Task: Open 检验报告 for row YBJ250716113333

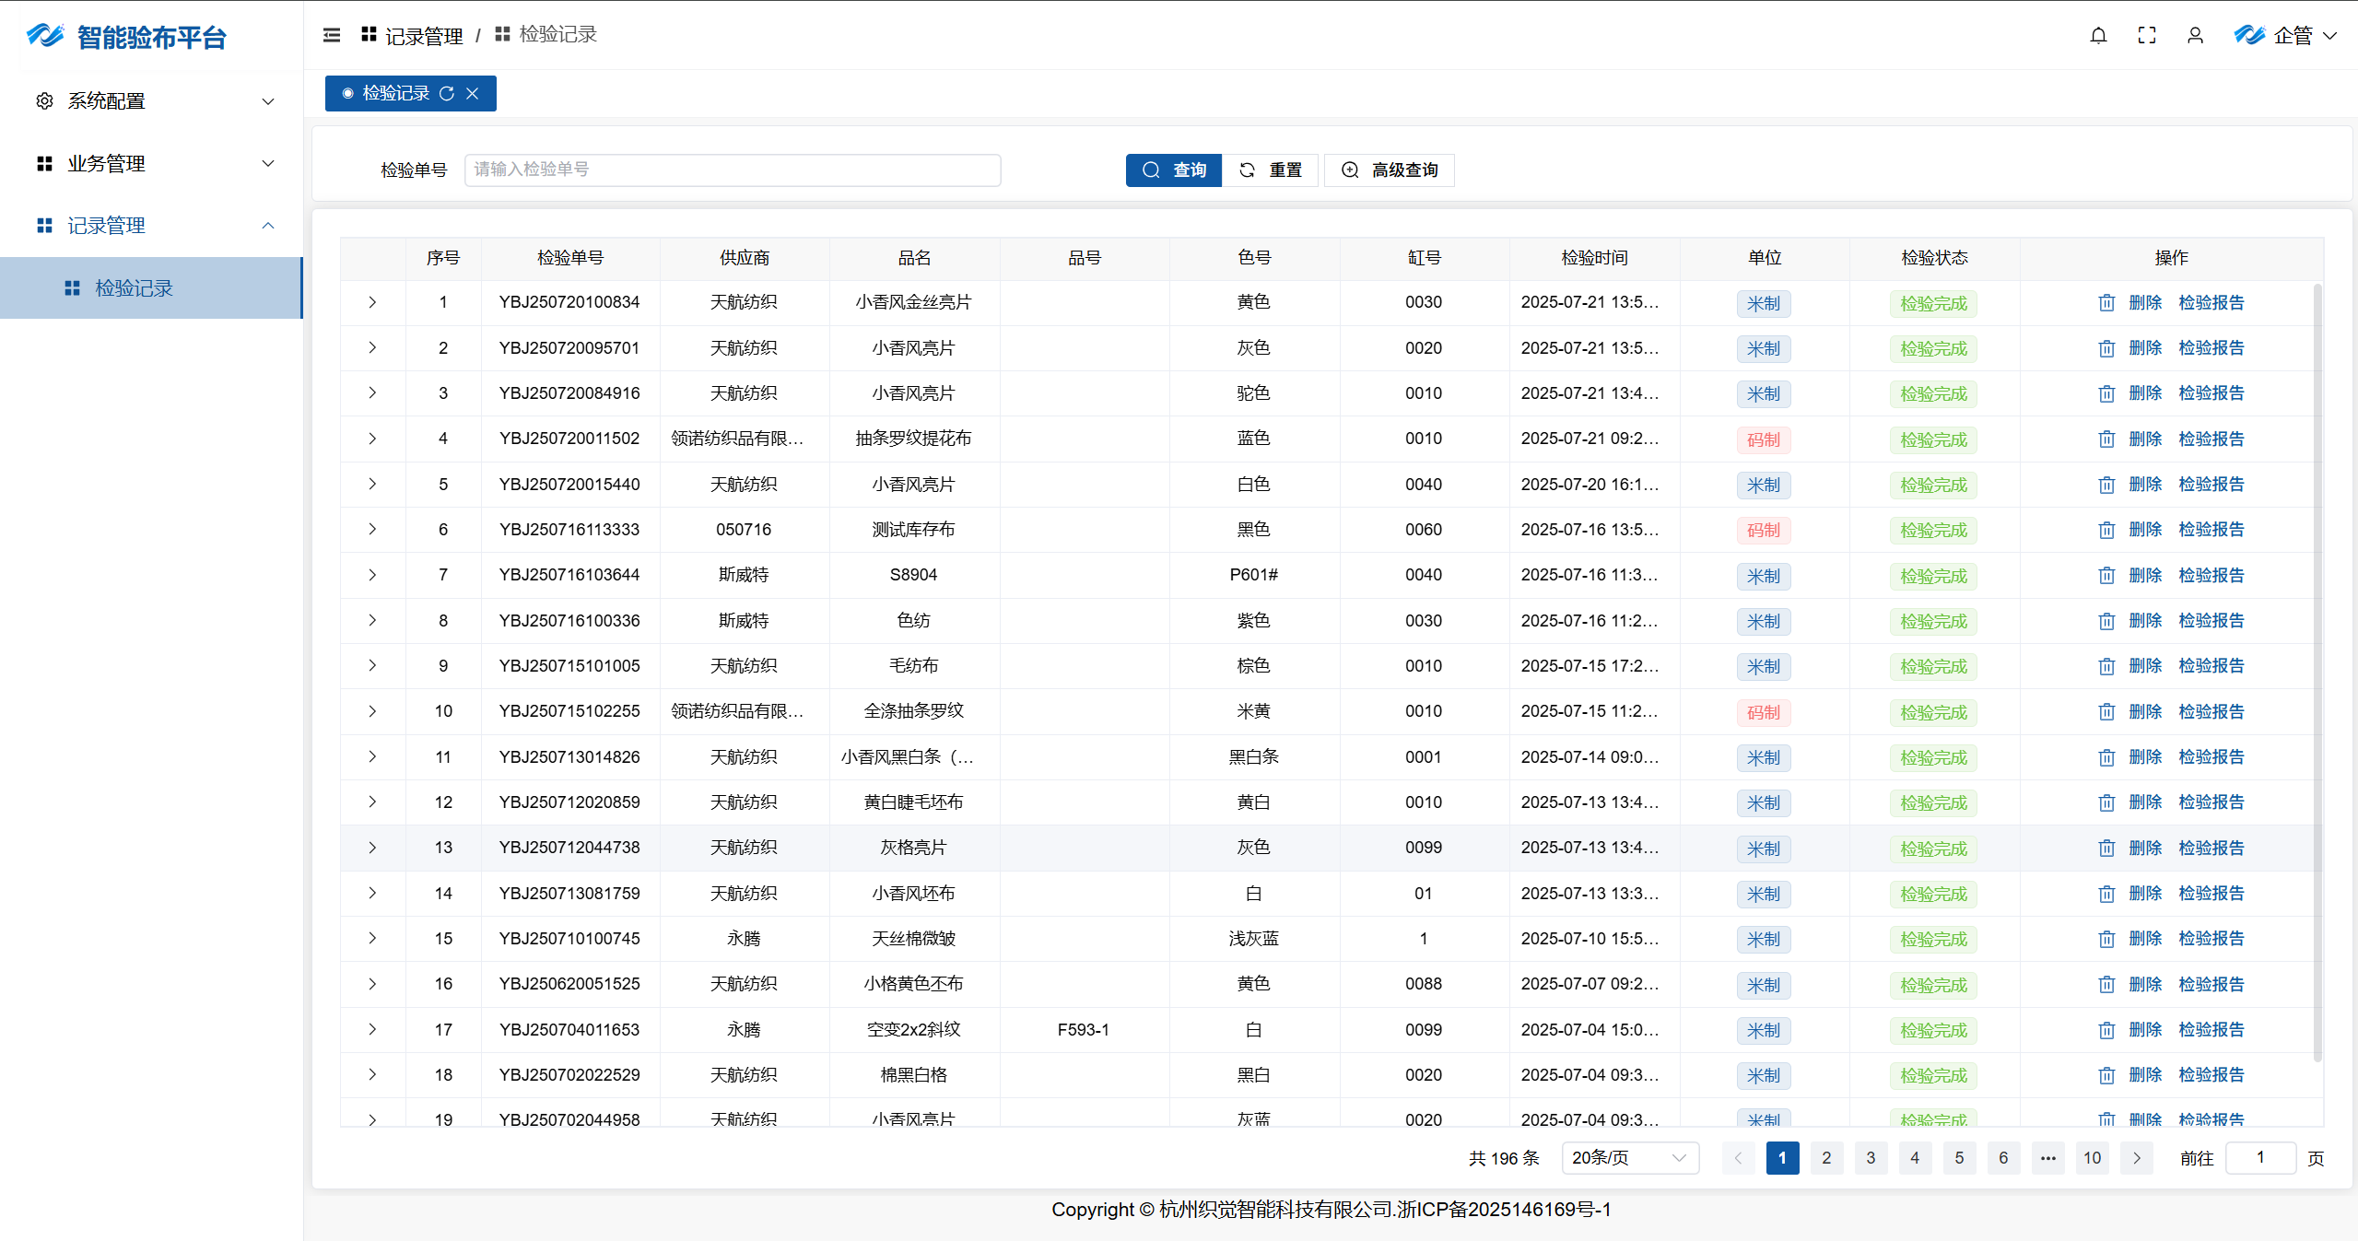Action: coord(2211,530)
